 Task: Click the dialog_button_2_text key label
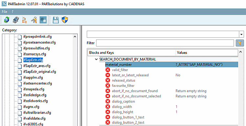click(128, 122)
